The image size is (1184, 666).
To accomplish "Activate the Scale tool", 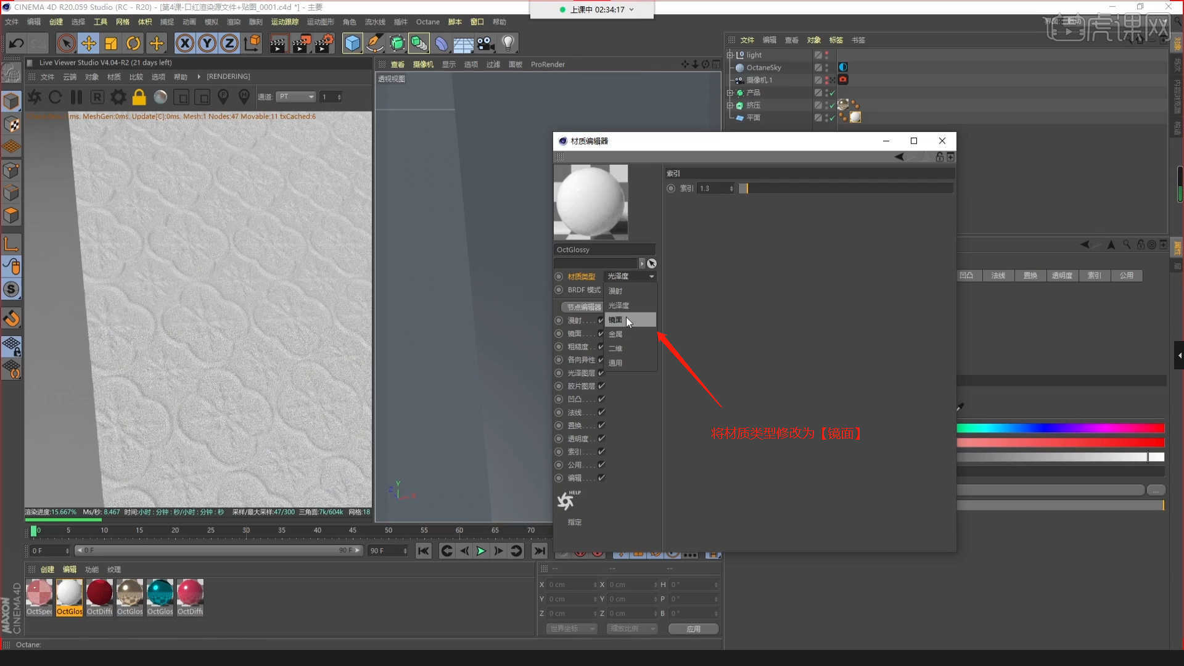I will (x=111, y=43).
